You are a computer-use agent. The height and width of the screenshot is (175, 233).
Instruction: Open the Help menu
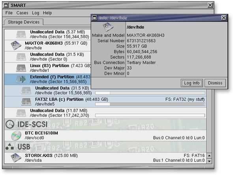(47, 13)
